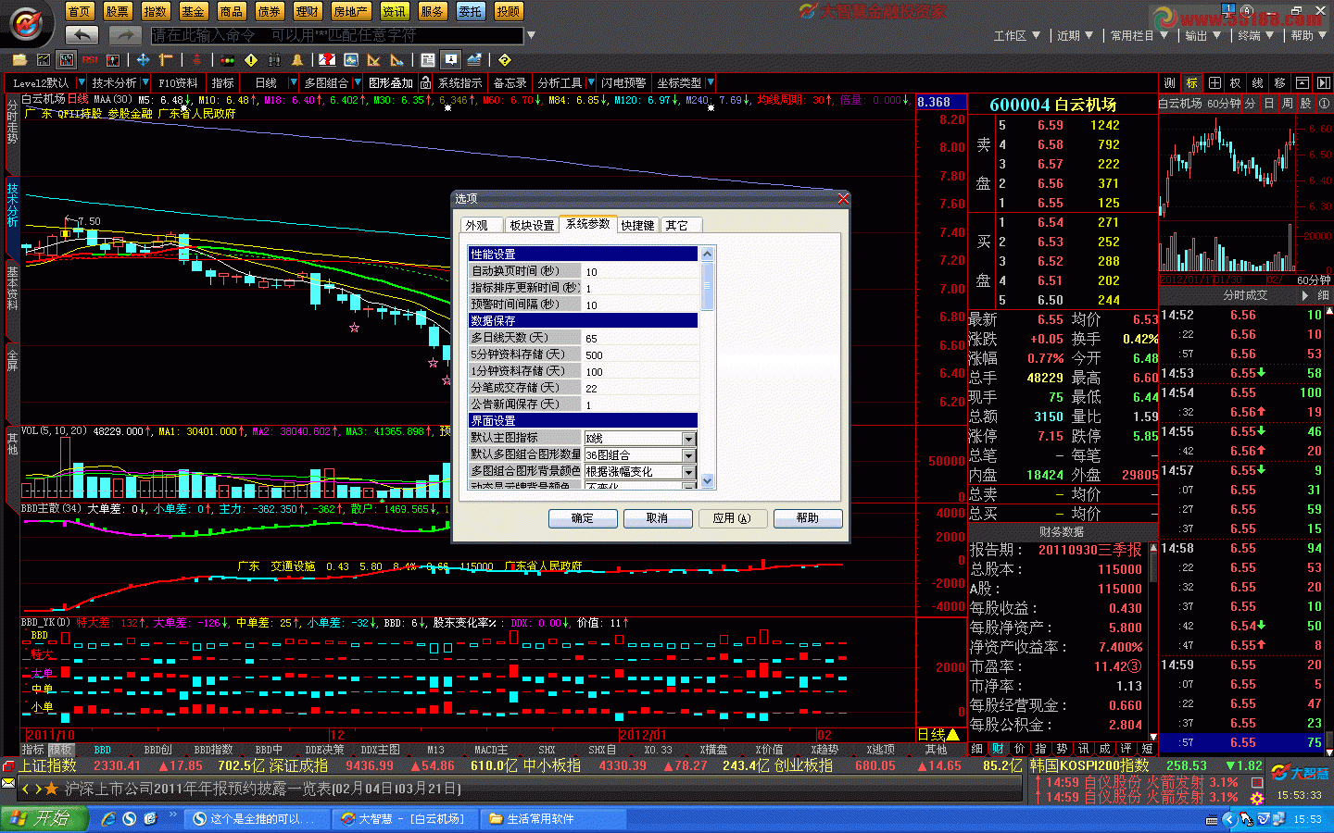Click 取消 button in options dialog
1334x833 pixels.
click(x=657, y=518)
